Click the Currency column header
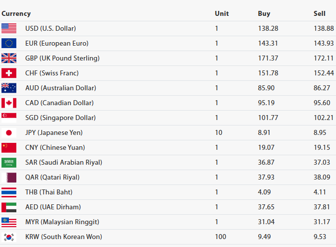Viewport: 336px width, 247px height. coord(16,14)
